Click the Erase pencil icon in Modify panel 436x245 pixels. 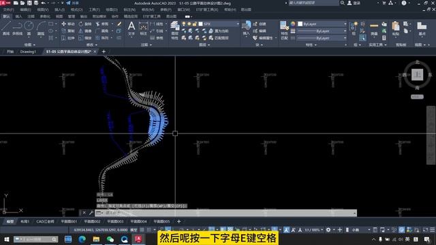(119, 24)
